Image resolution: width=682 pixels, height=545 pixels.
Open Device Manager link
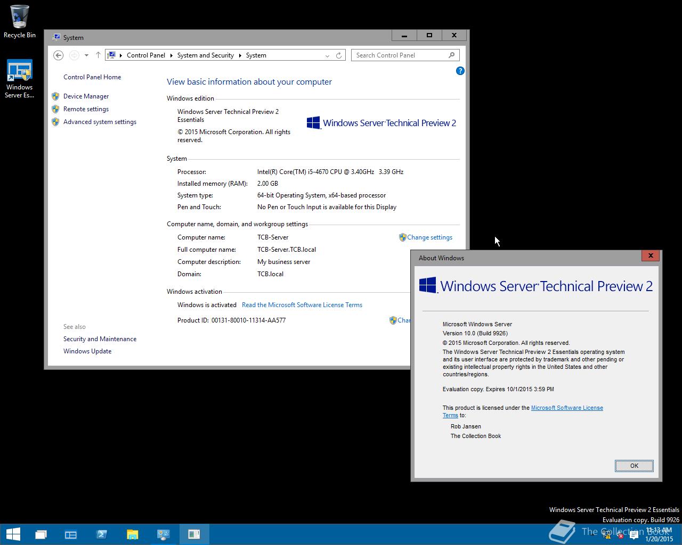(86, 96)
